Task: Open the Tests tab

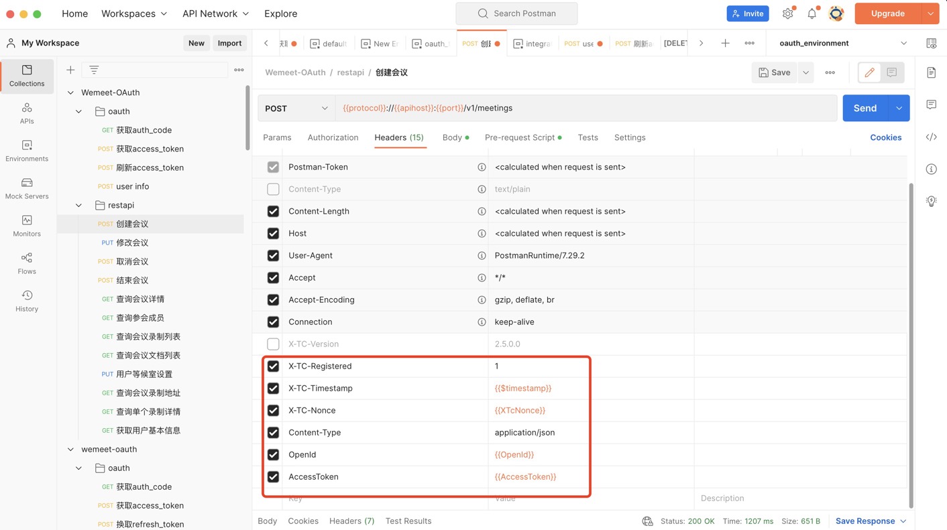Action: (588, 137)
